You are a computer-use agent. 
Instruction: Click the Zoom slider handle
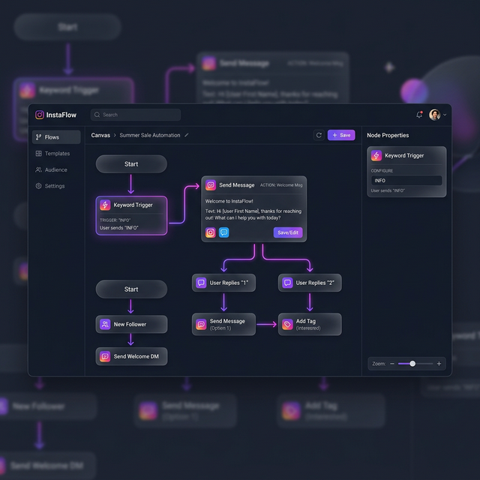coord(412,363)
